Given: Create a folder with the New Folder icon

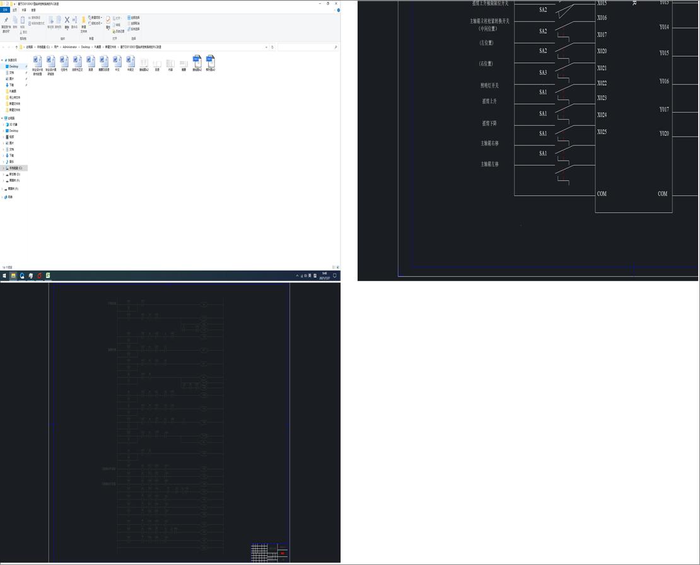Looking at the screenshot, I should (x=83, y=22).
